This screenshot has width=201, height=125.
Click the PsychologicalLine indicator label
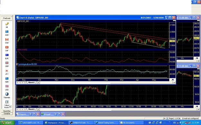pos(27,64)
